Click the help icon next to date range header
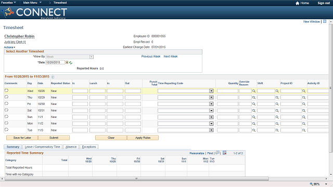 coord(53,77)
